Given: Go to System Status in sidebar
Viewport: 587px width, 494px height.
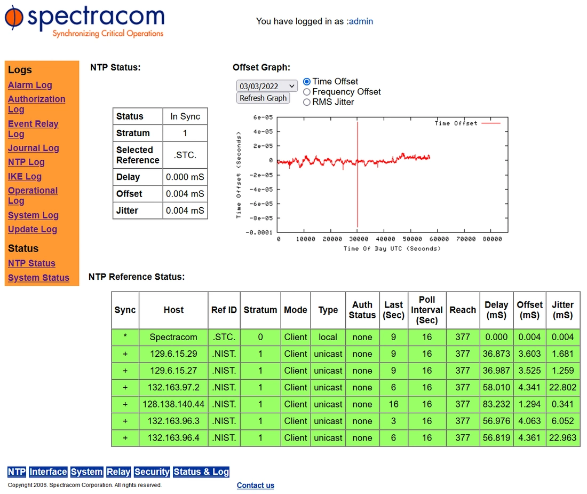Looking at the screenshot, I should tap(38, 278).
